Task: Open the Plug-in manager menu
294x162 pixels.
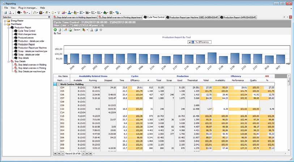Action: (x=28, y=8)
